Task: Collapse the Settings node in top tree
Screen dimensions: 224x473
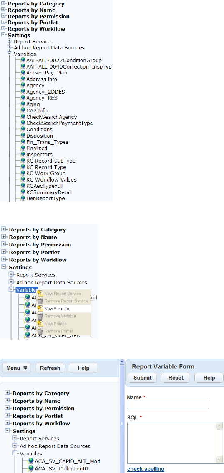Action: [x=4, y=35]
